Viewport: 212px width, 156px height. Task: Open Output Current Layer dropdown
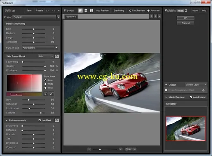tap(196, 85)
